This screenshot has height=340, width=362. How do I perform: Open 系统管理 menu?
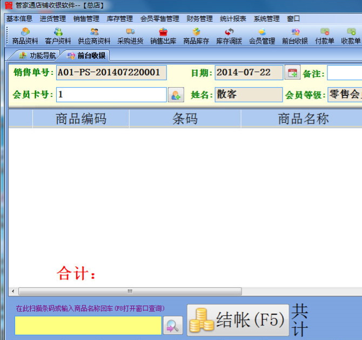tap(267, 19)
